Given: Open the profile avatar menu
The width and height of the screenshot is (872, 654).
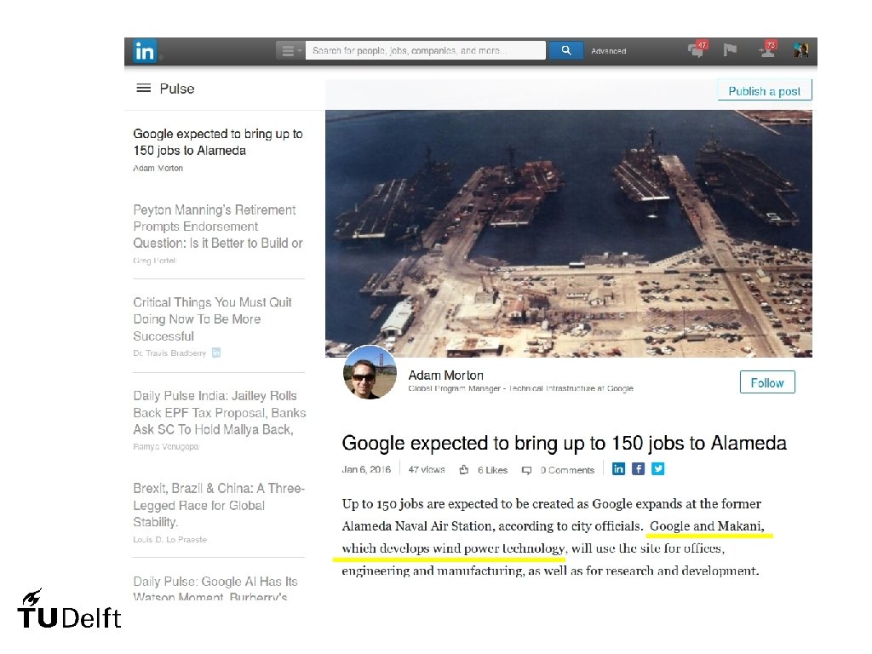Looking at the screenshot, I should pos(800,50).
